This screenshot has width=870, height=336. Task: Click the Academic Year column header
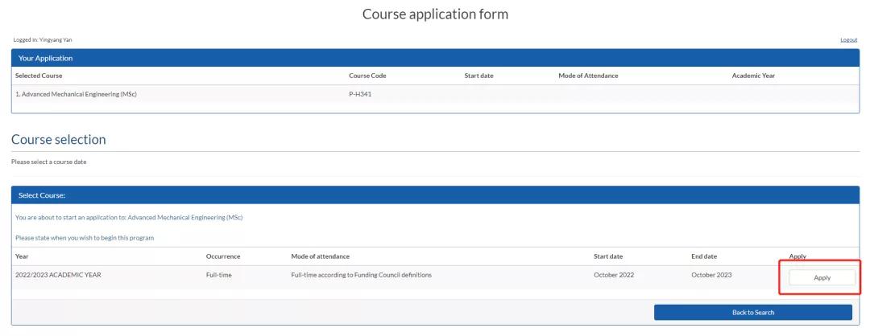pyautogui.click(x=753, y=76)
